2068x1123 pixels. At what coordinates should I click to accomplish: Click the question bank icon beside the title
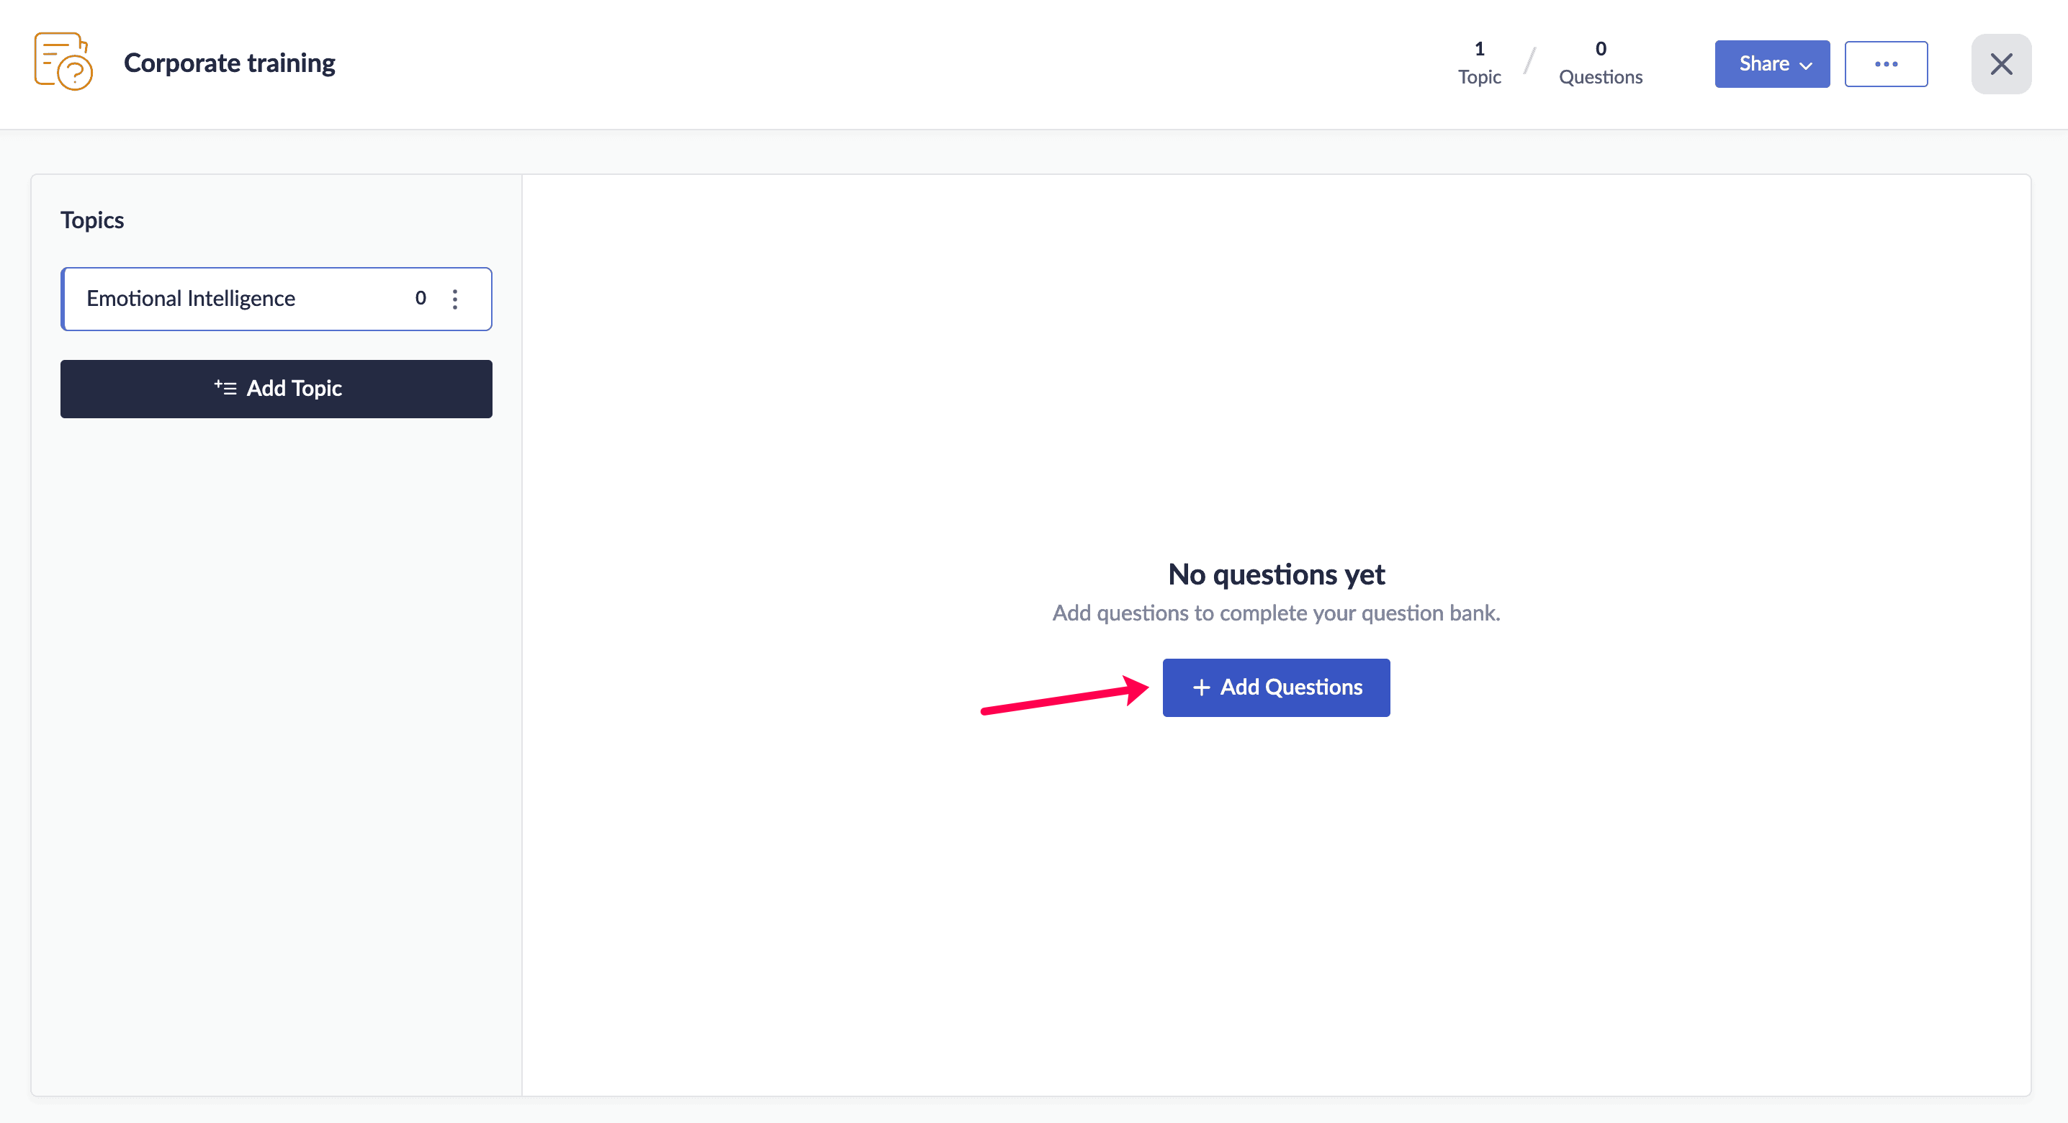click(63, 62)
